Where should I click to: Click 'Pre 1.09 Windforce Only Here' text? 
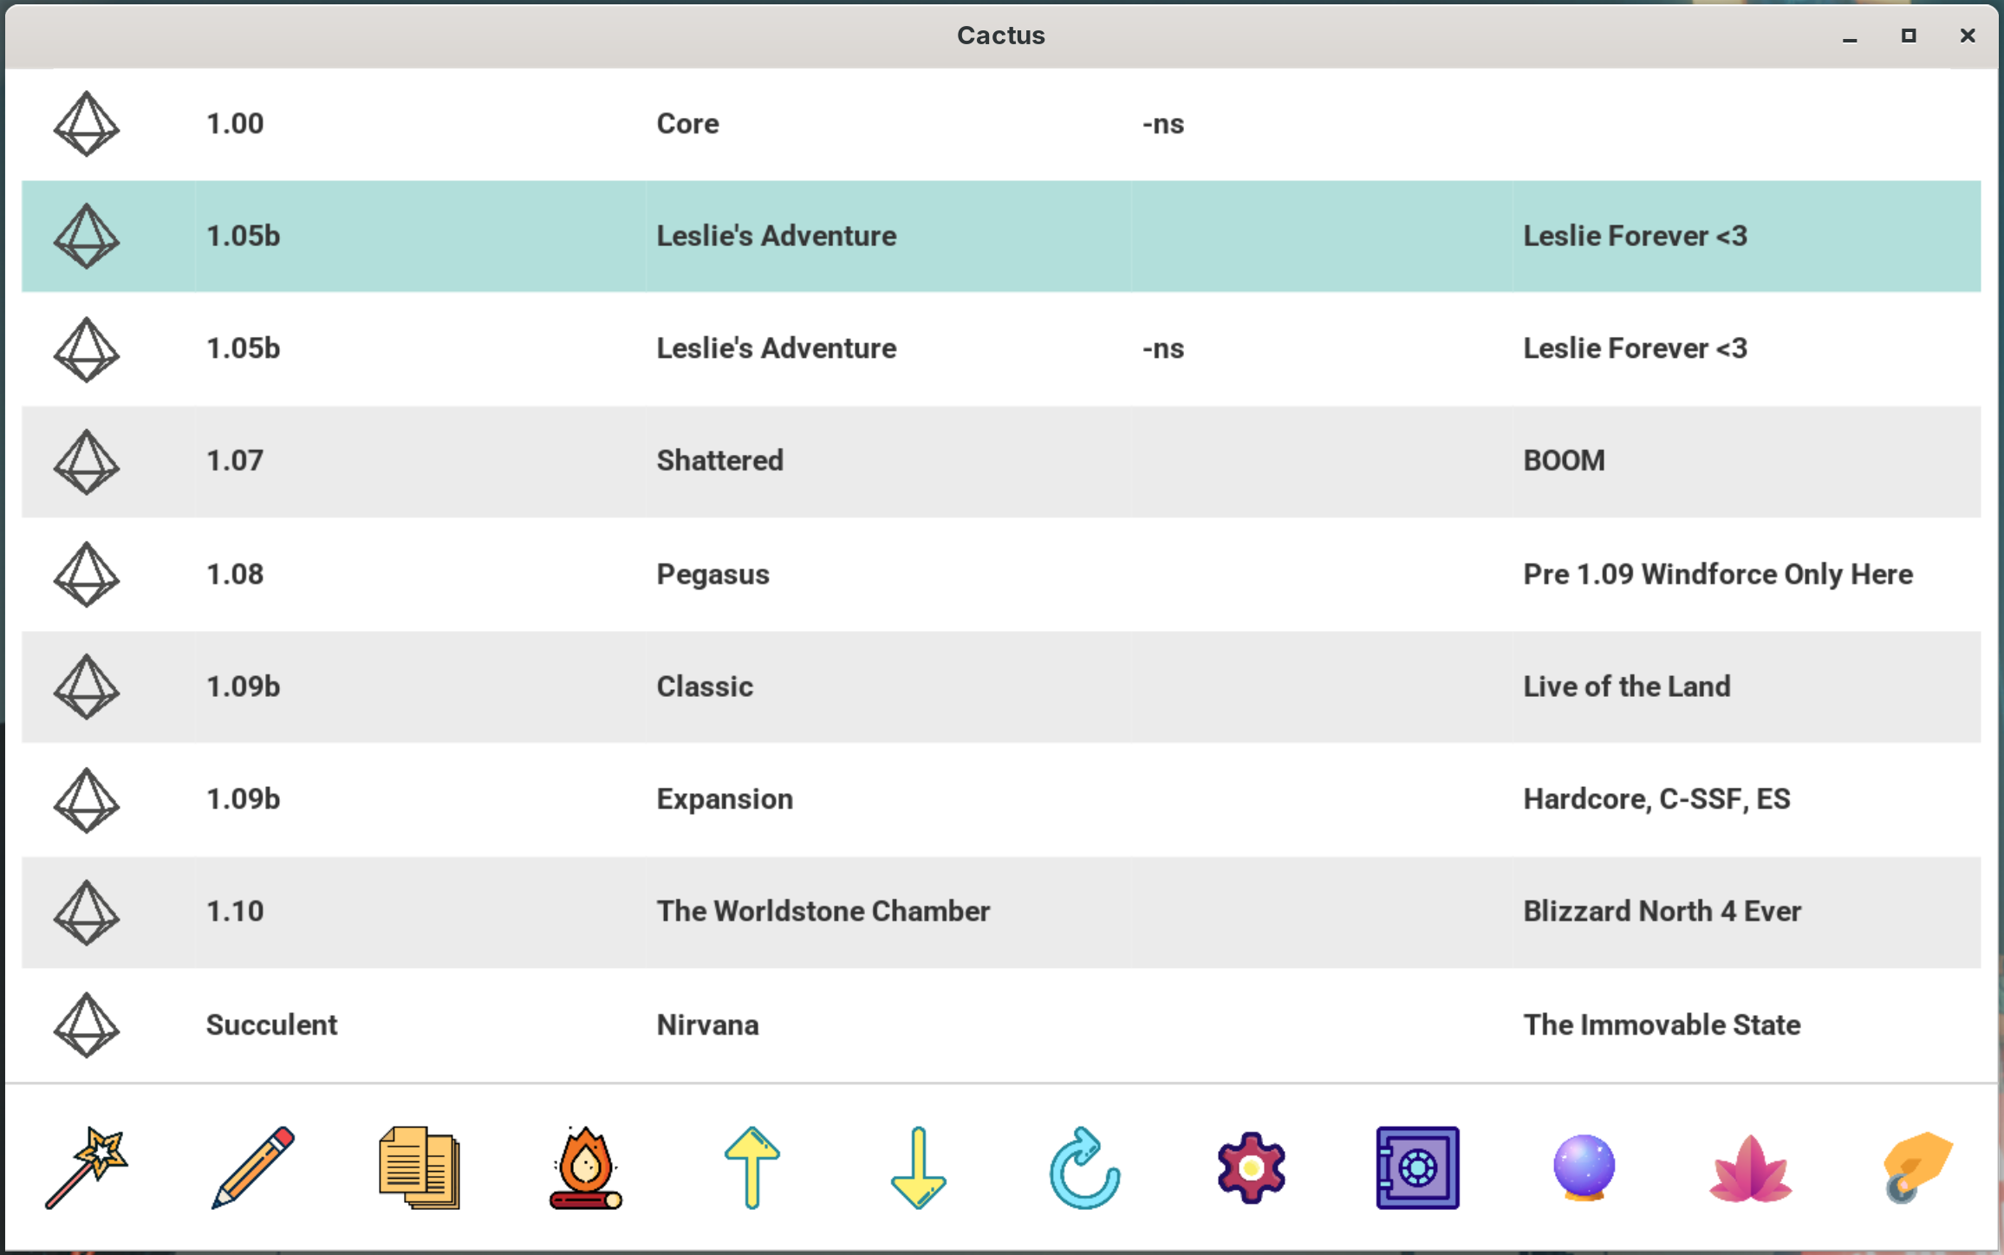pyautogui.click(x=1718, y=574)
